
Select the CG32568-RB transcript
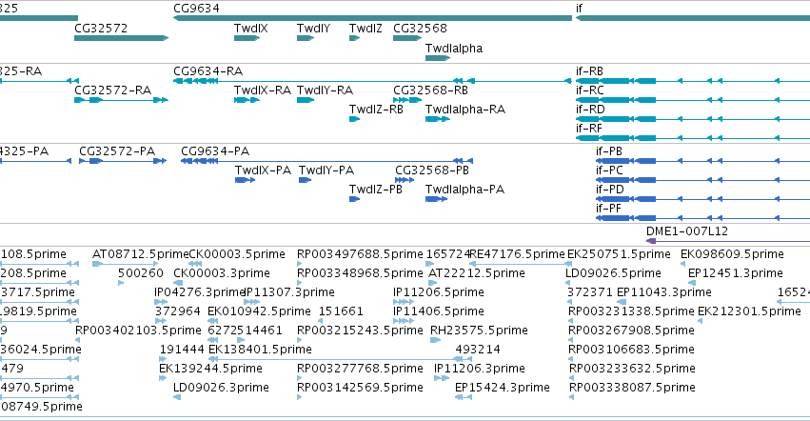pyautogui.click(x=407, y=100)
